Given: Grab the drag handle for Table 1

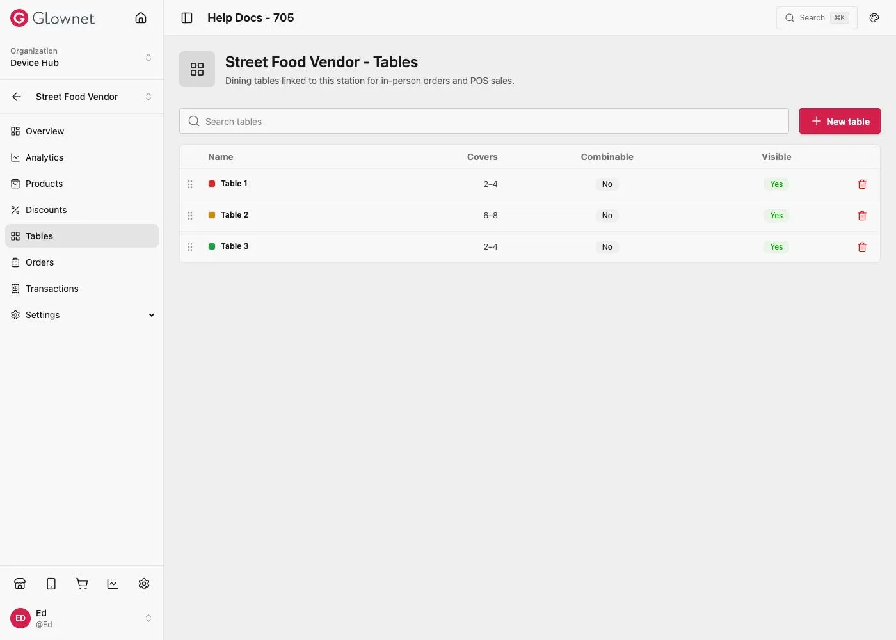Looking at the screenshot, I should [x=190, y=184].
